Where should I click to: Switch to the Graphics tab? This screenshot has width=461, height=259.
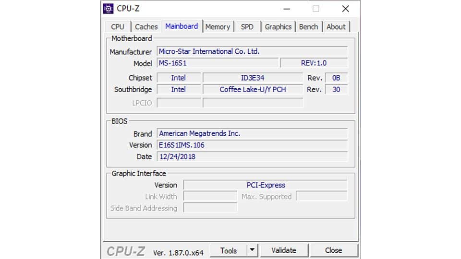[278, 27]
